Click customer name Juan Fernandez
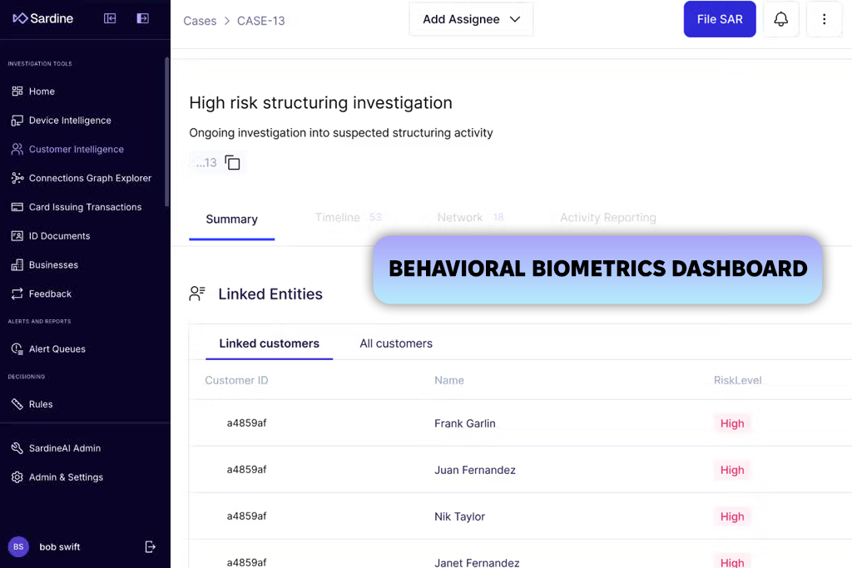This screenshot has width=852, height=568. coord(475,470)
